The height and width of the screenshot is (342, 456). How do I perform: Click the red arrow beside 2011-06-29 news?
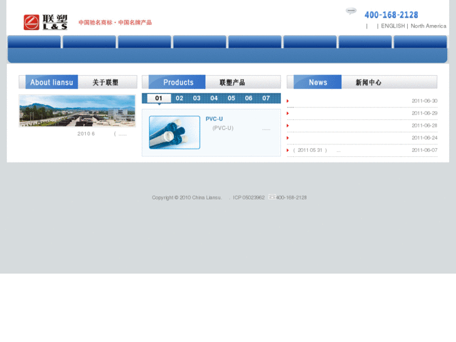(288, 113)
